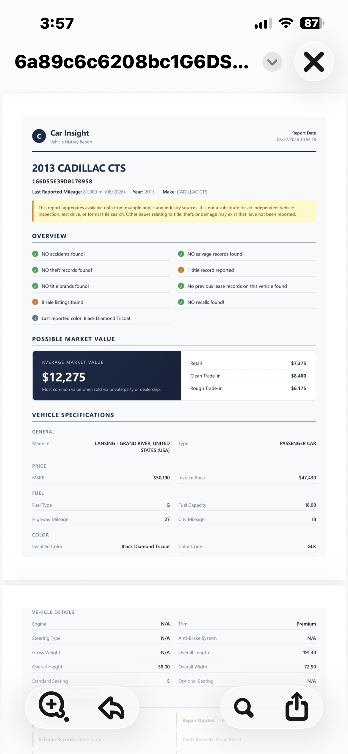348x754 pixels.
Task: Tap the Highway Mileage value 27
Action: tap(167, 519)
